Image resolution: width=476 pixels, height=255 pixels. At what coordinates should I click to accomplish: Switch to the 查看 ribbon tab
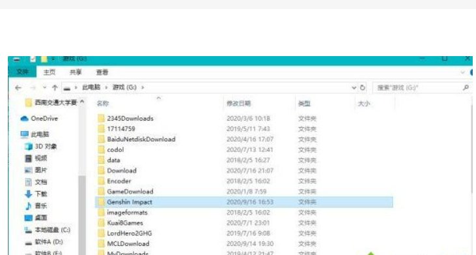(102, 72)
